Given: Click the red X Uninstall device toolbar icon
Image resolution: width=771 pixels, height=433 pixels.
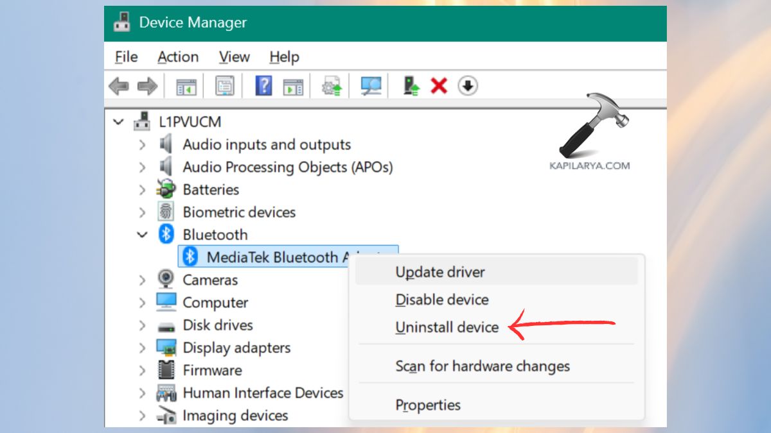Looking at the screenshot, I should tap(439, 85).
